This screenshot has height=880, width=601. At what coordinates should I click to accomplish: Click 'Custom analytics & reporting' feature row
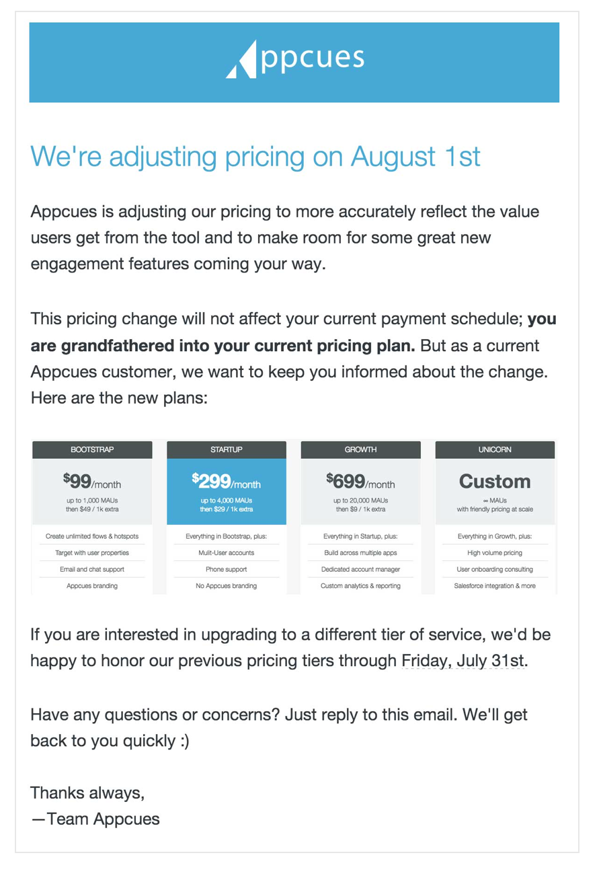[361, 586]
